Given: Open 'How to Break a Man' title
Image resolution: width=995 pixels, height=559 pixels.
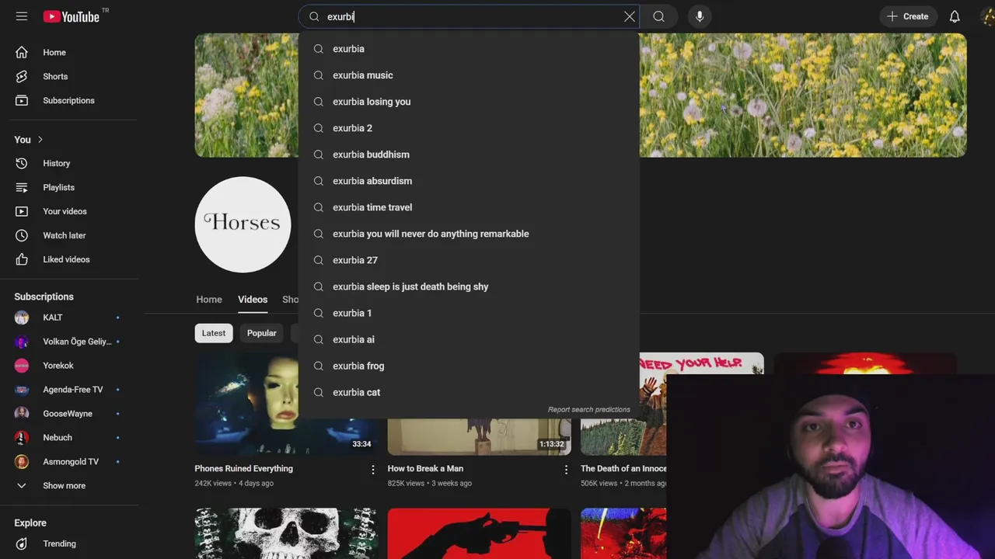Looking at the screenshot, I should point(425,469).
